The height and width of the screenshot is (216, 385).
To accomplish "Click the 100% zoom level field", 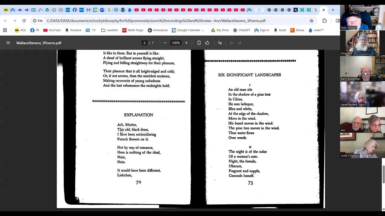I will [x=176, y=43].
